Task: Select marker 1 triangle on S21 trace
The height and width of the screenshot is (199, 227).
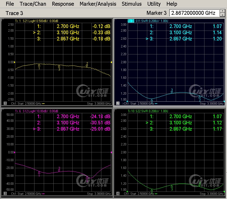Action: (39, 65)
